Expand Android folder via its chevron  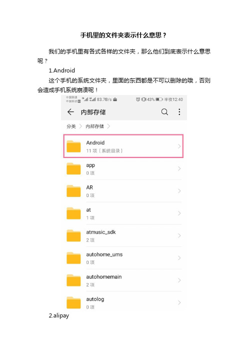point(179,146)
